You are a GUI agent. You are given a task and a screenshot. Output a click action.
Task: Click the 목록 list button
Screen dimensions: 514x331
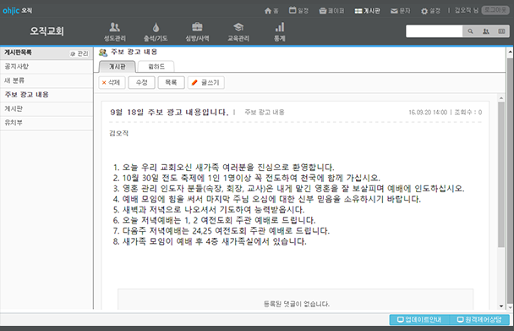171,83
